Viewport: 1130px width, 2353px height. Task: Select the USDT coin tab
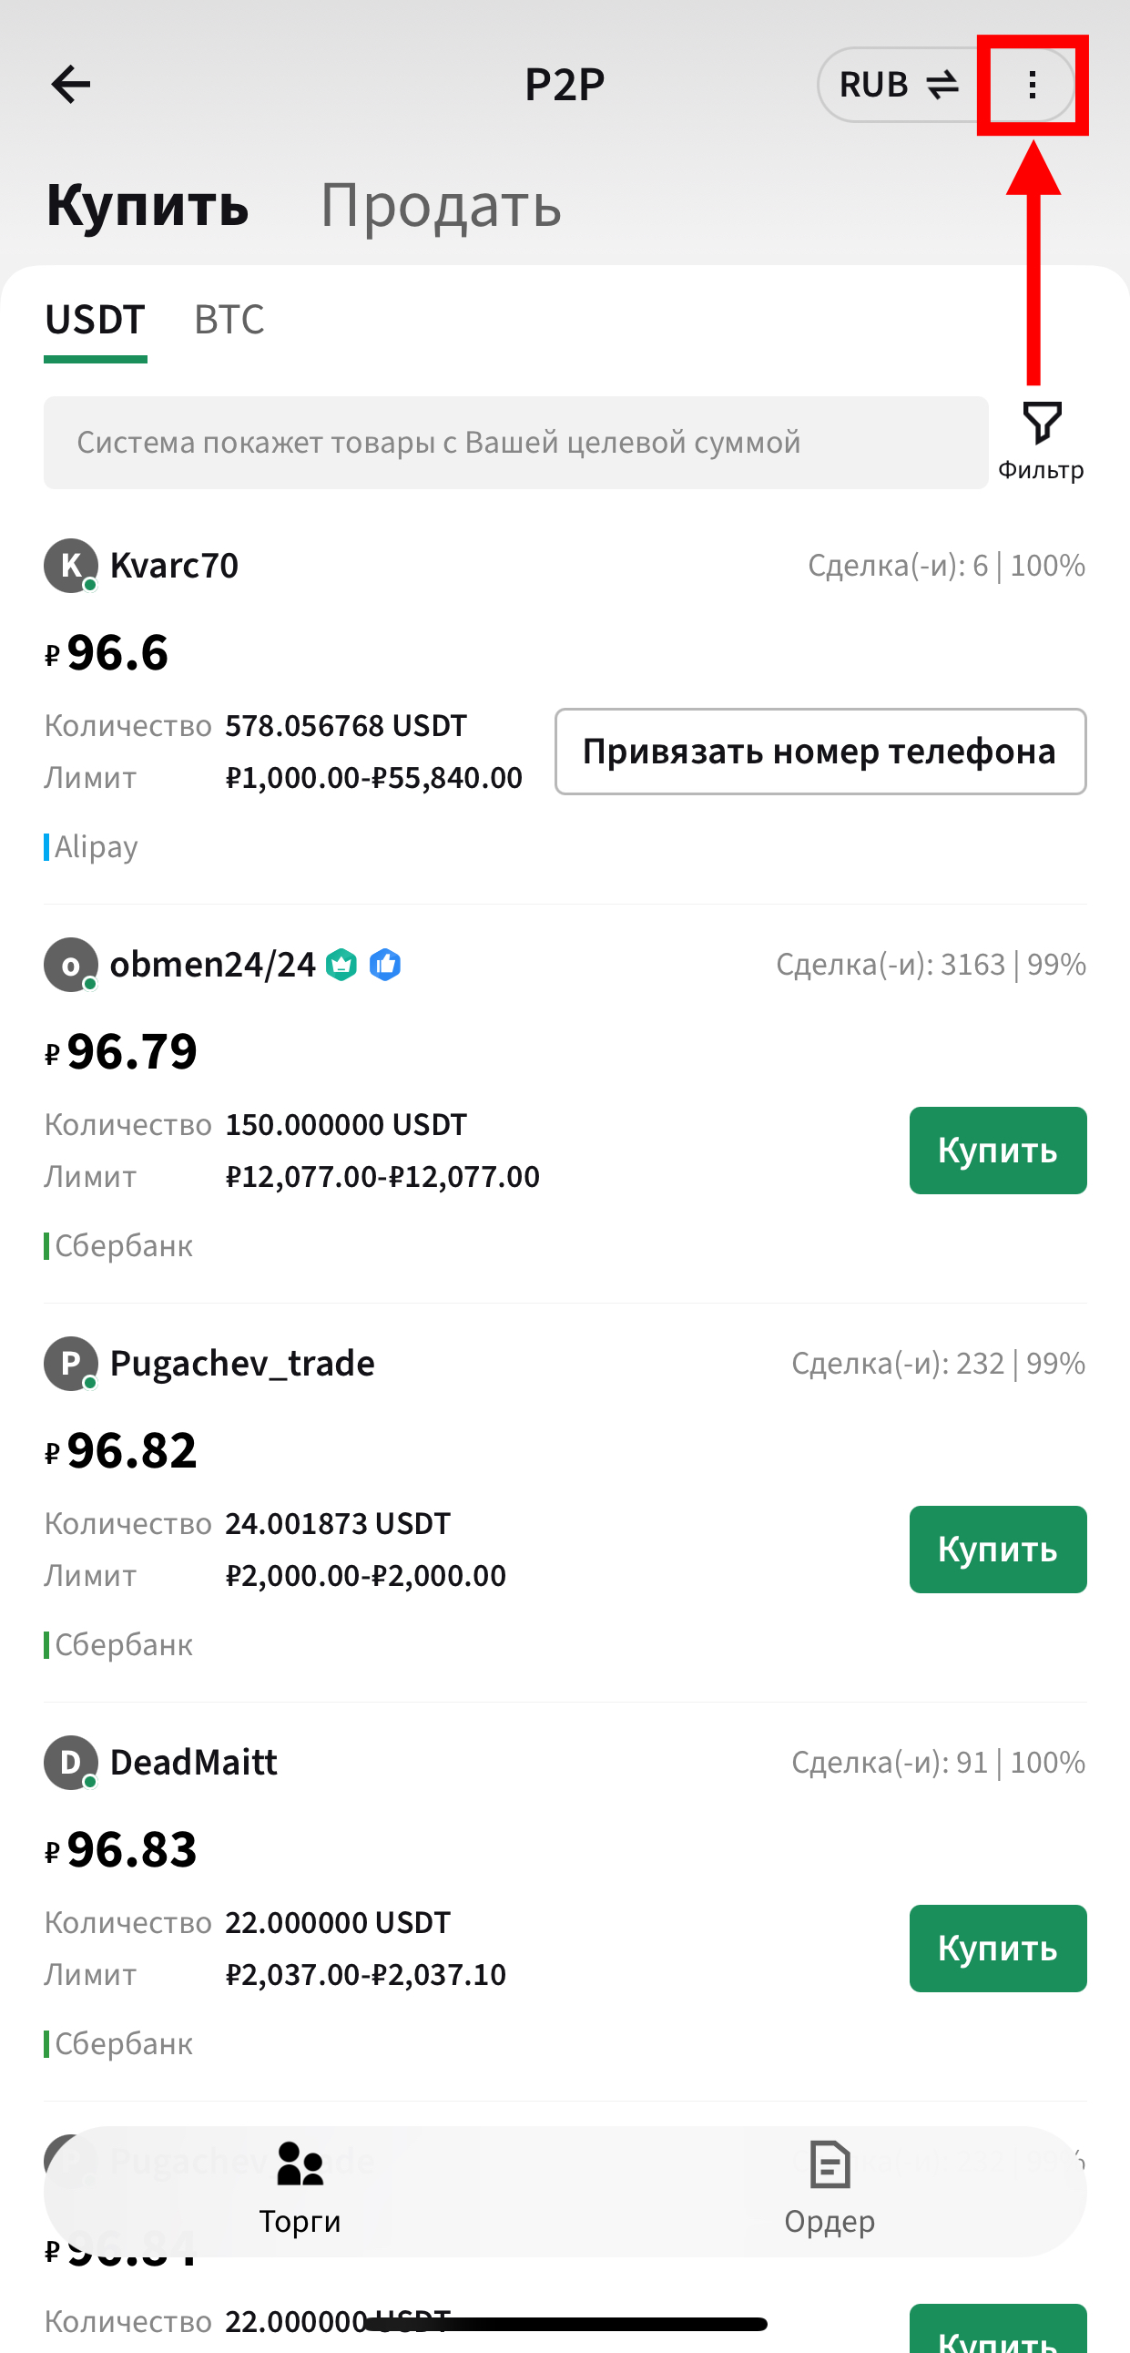[95, 320]
